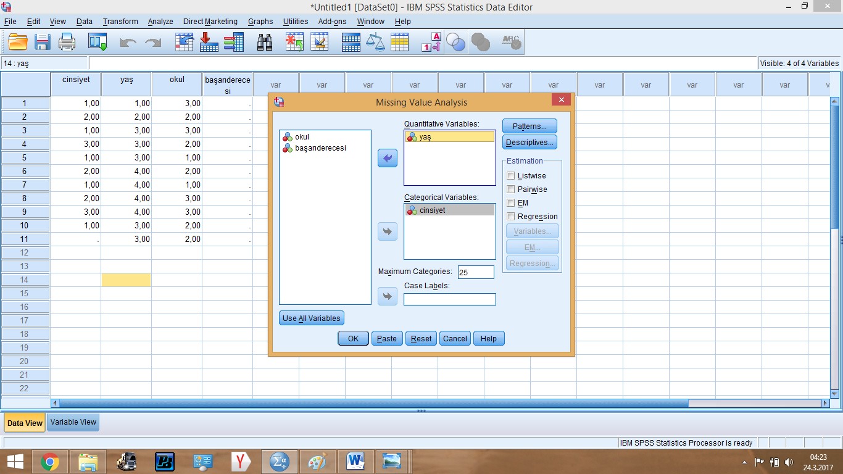
Task: Click row header 11 in data grid
Action: (x=25, y=239)
